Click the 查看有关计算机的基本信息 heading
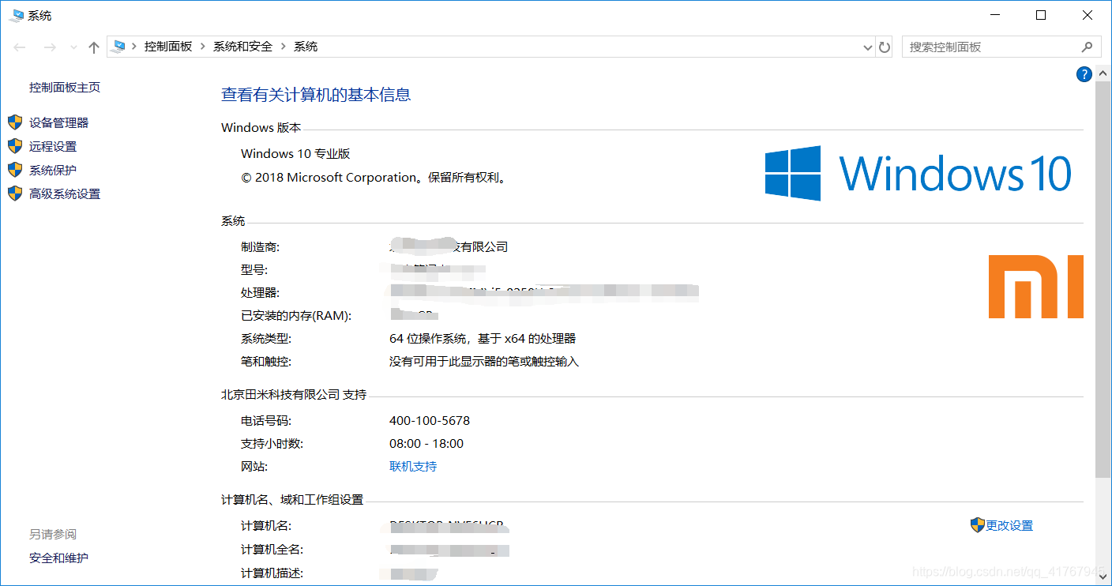1112x586 pixels. point(316,95)
